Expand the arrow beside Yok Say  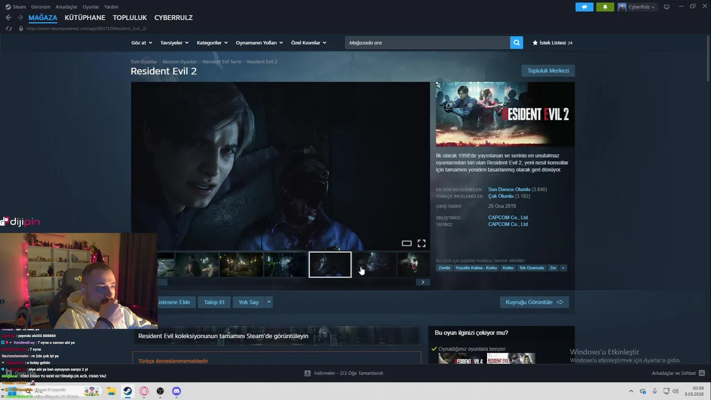coord(269,302)
